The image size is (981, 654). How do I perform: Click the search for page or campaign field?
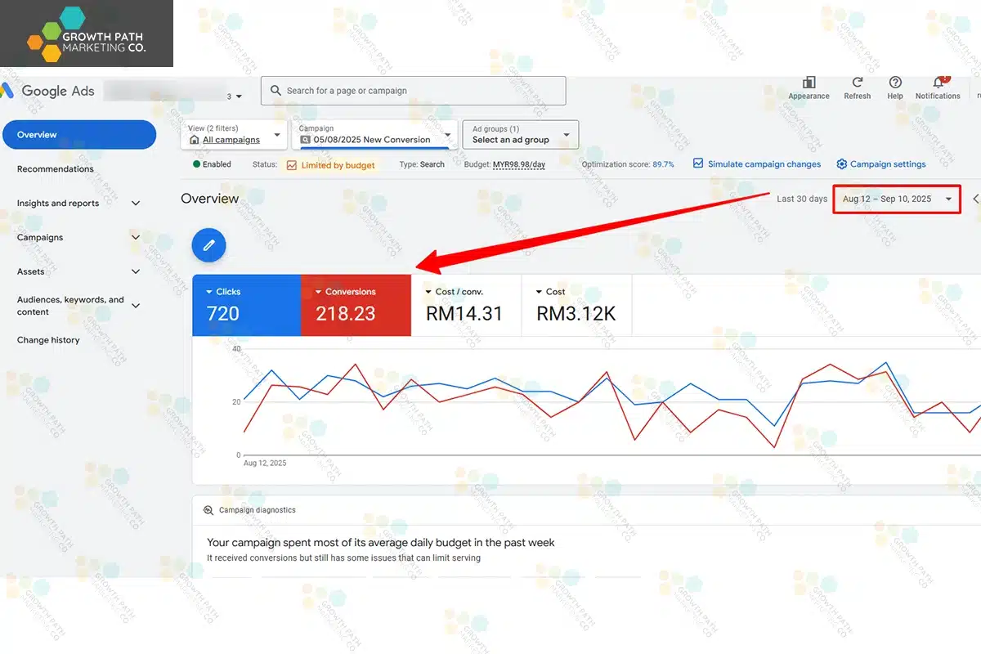pyautogui.click(x=413, y=91)
